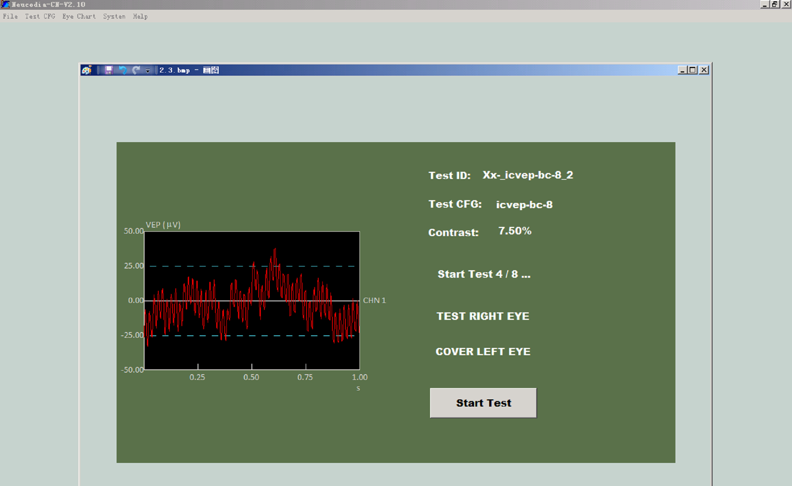Click the gray Redo arrow icon
Viewport: 792px width, 486px height.
click(136, 70)
